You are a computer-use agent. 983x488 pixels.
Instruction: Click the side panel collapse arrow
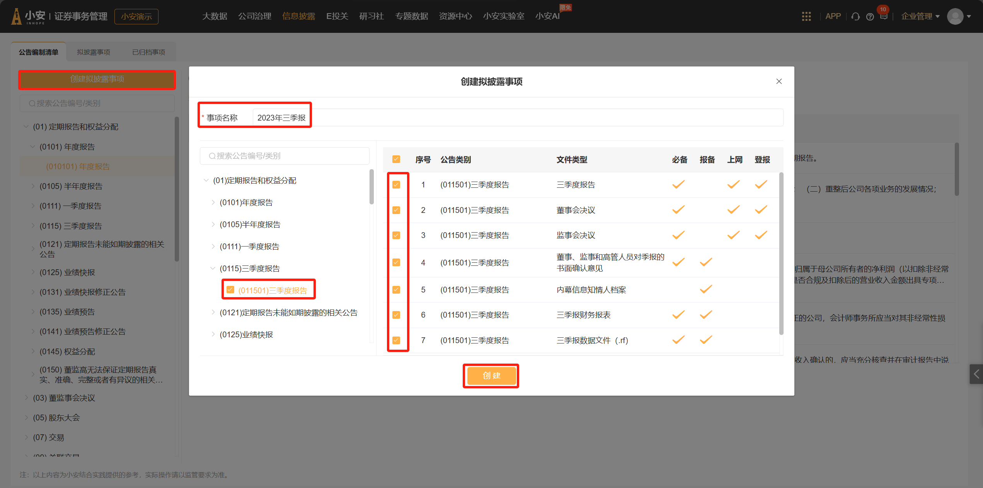click(x=976, y=374)
